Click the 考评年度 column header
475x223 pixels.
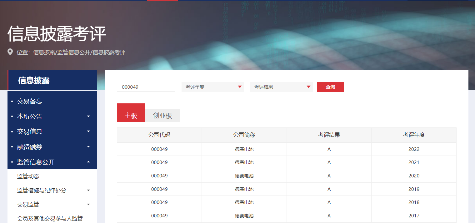[x=414, y=135]
